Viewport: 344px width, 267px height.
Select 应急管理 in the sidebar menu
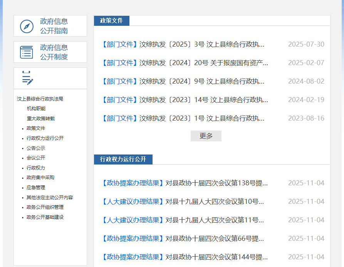tap(36, 188)
